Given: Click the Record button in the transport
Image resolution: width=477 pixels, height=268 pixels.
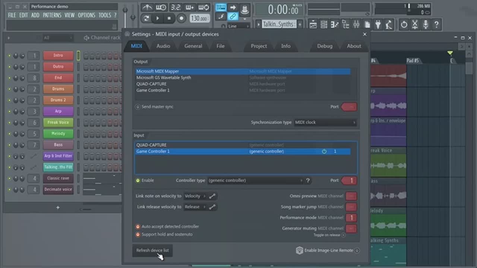Looking at the screenshot, I should pos(181,18).
